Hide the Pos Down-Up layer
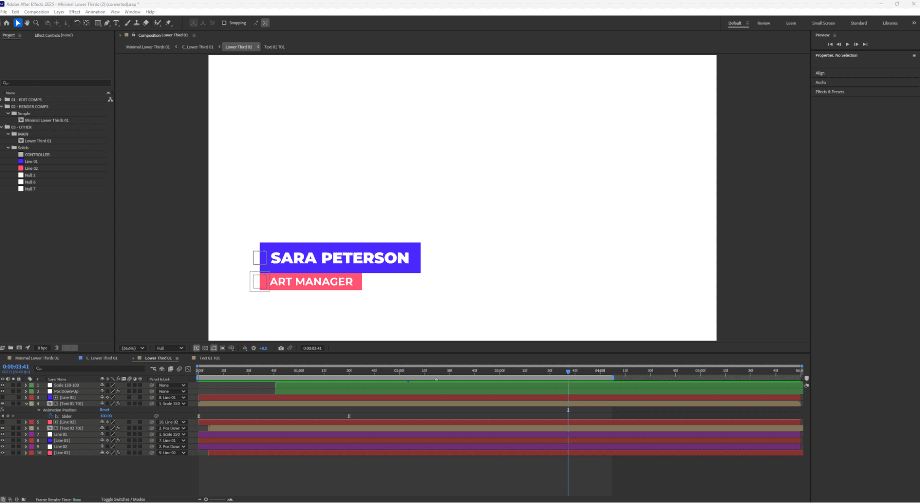Image resolution: width=920 pixels, height=503 pixels. pyautogui.click(x=3, y=391)
